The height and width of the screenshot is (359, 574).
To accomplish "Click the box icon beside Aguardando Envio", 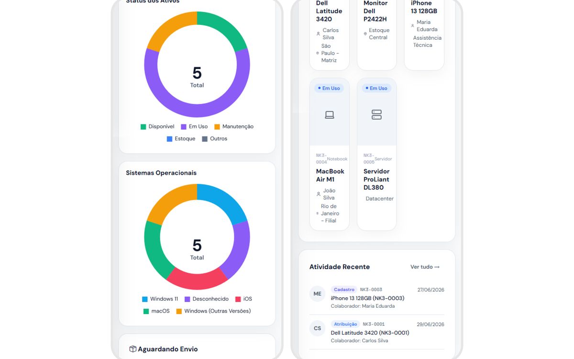I will click(133, 349).
